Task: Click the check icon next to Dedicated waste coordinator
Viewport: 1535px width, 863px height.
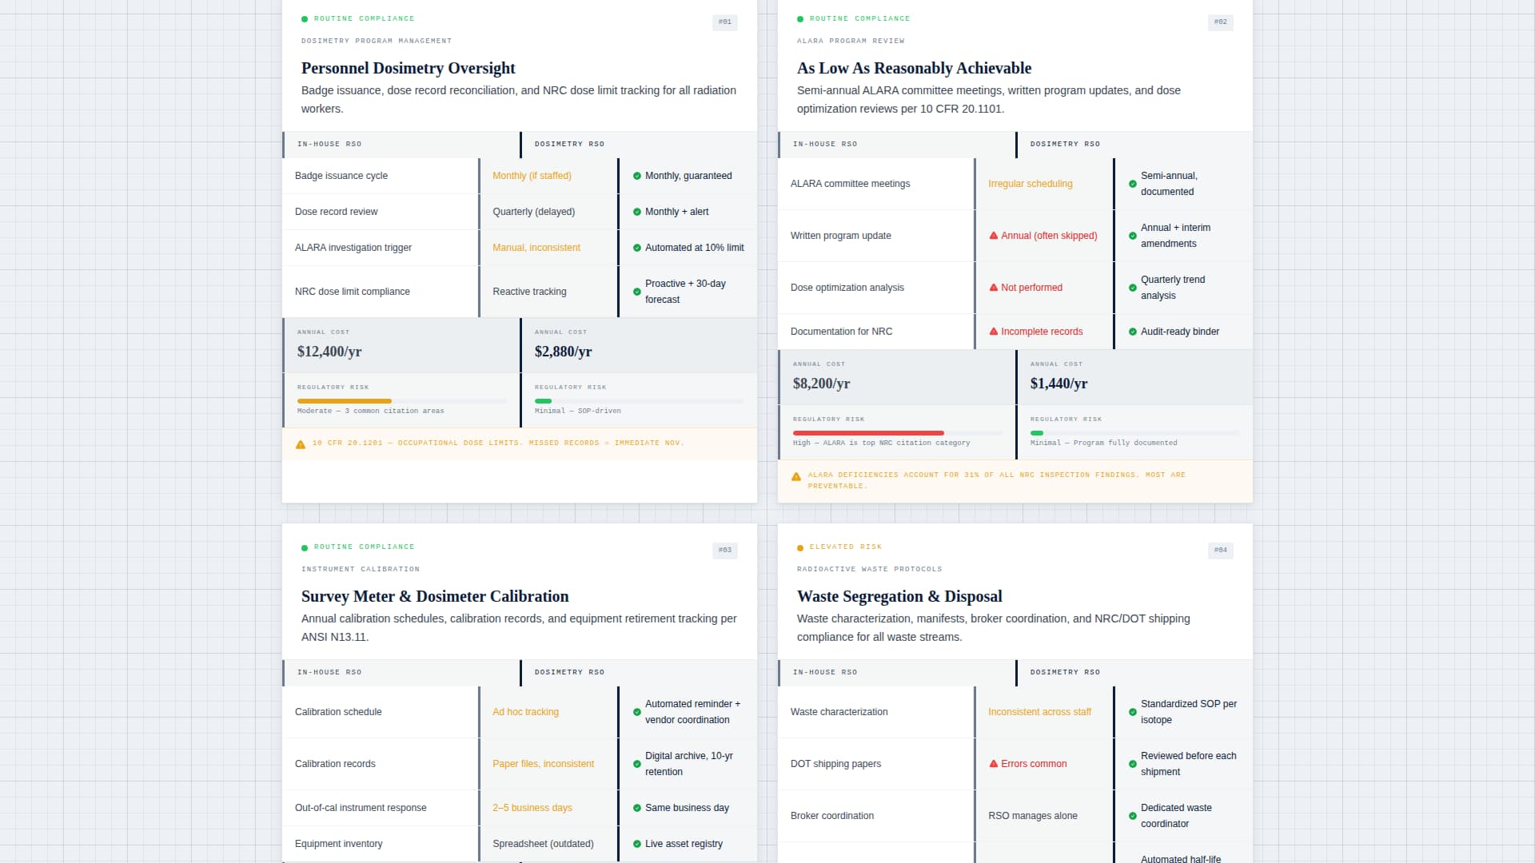Action: pyautogui.click(x=1133, y=816)
